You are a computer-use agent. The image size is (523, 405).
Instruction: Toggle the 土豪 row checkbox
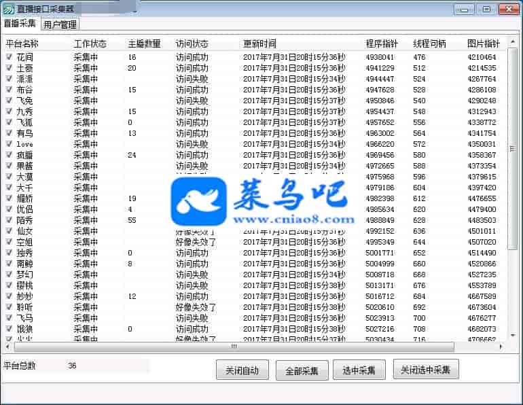click(9, 68)
